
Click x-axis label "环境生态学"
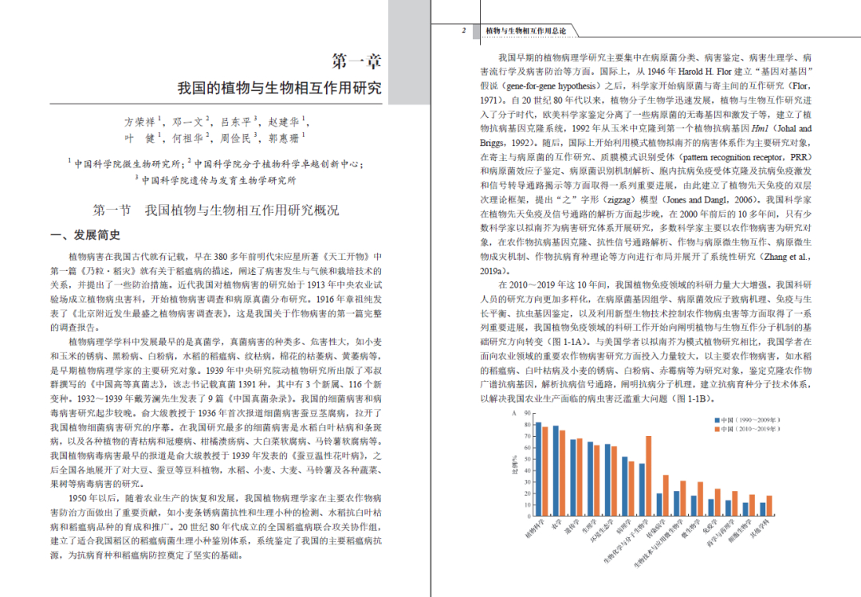coord(602,529)
